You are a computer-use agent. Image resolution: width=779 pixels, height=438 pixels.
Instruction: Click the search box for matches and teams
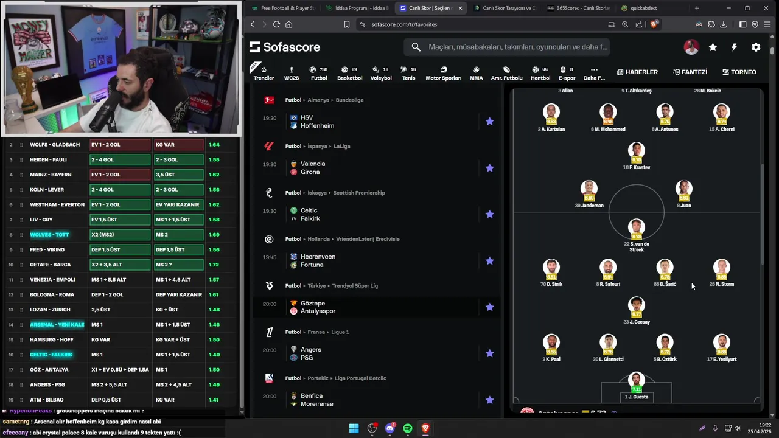pyautogui.click(x=507, y=47)
